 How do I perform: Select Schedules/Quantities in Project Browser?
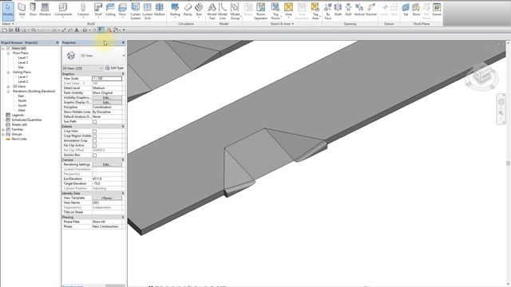26,120
